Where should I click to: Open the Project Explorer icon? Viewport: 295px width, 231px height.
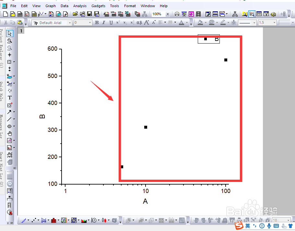coord(244,14)
